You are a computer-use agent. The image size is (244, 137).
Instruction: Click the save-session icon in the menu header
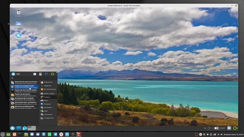pyautogui.click(x=35, y=74)
